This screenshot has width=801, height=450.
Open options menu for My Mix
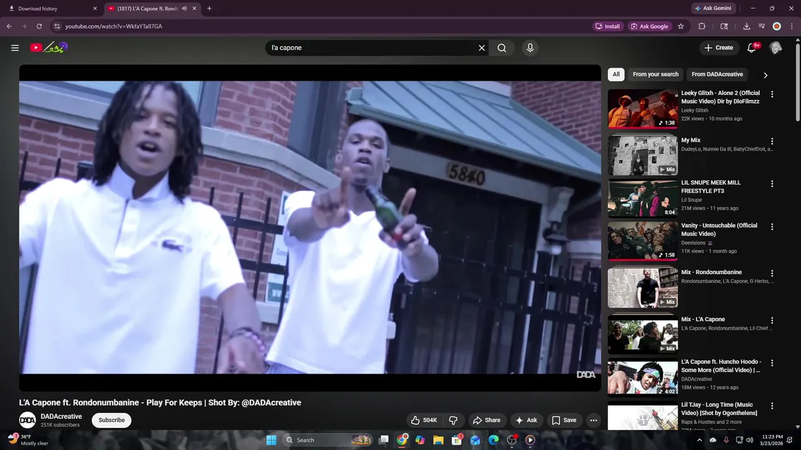(x=772, y=141)
